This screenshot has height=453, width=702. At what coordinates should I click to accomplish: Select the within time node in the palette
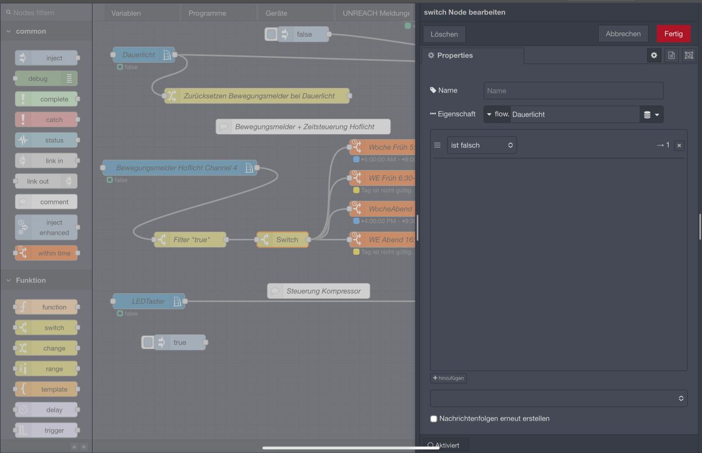46,253
